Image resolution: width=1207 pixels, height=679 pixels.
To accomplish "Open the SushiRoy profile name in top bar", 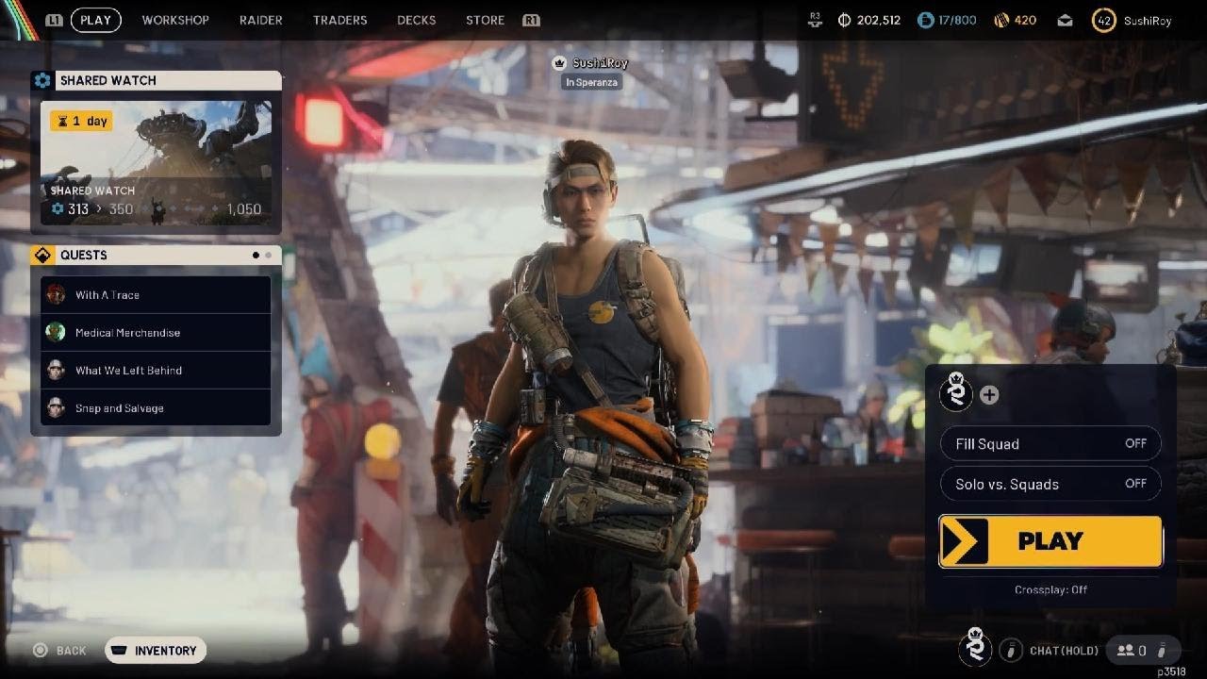I will tap(1148, 21).
